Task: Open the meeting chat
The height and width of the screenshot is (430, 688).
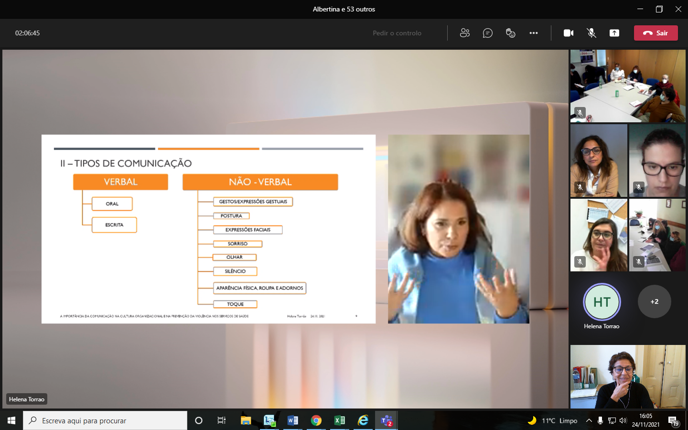Action: point(487,33)
